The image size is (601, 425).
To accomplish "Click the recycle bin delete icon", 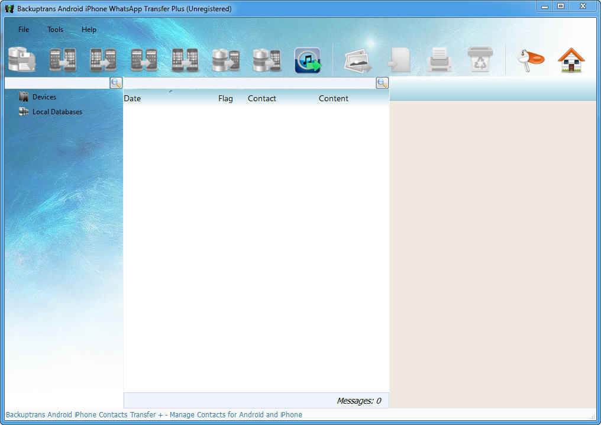I will [x=480, y=60].
